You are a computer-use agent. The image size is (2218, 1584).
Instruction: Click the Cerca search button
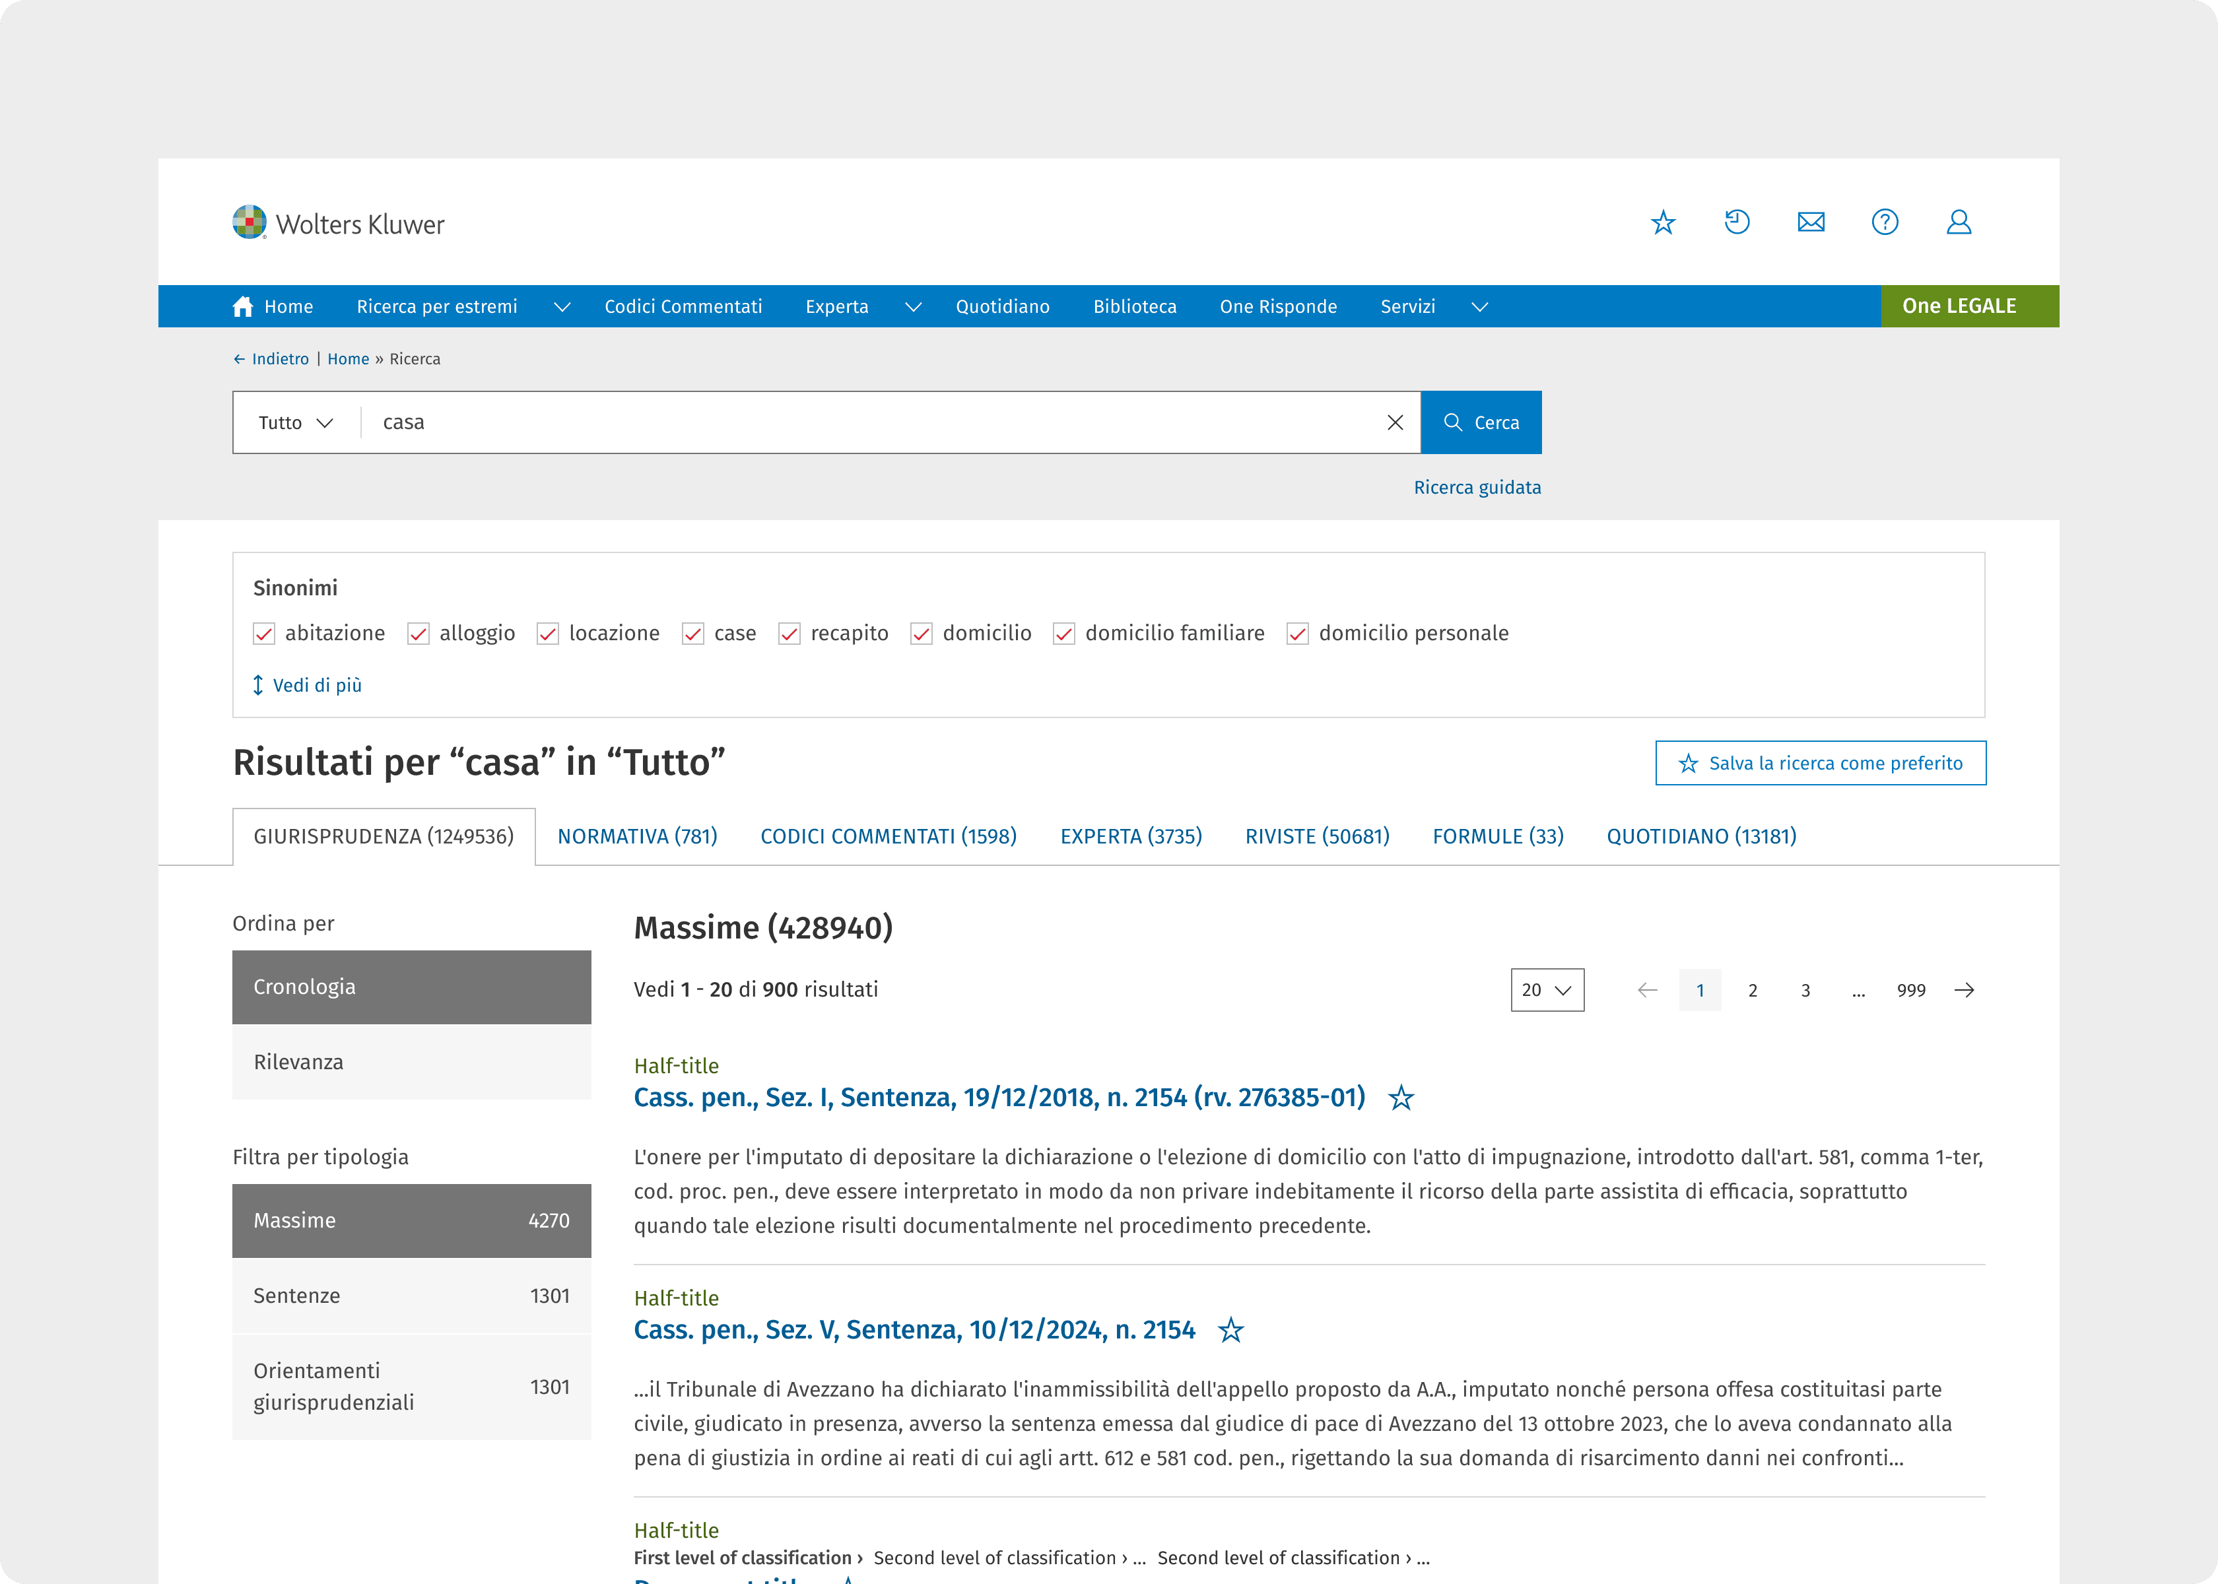point(1481,422)
